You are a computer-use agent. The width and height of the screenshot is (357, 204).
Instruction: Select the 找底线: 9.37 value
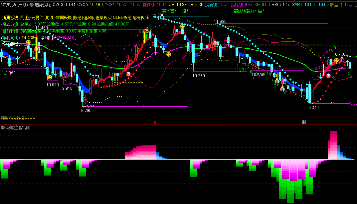point(242,5)
